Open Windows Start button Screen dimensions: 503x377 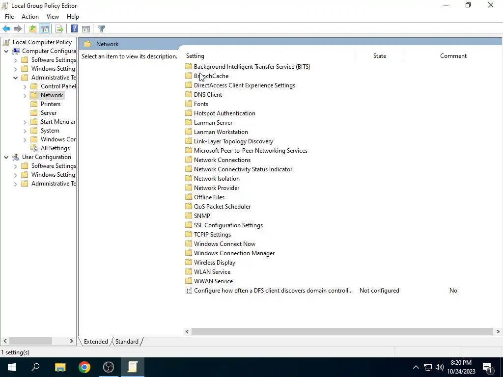[x=12, y=367]
